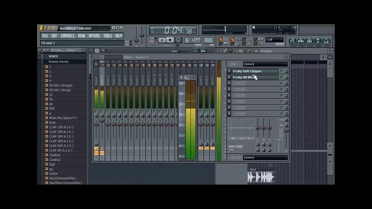Open the piano roll shortcut button
Viewport: 372px width, 209px height.
coord(309,41)
